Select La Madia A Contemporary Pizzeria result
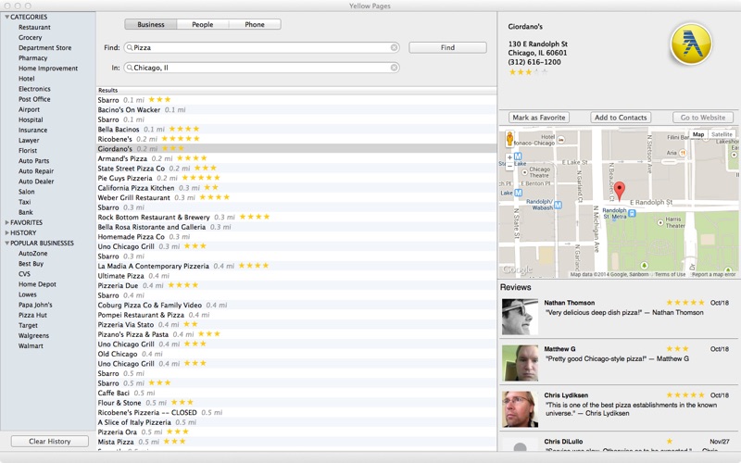 [296, 266]
